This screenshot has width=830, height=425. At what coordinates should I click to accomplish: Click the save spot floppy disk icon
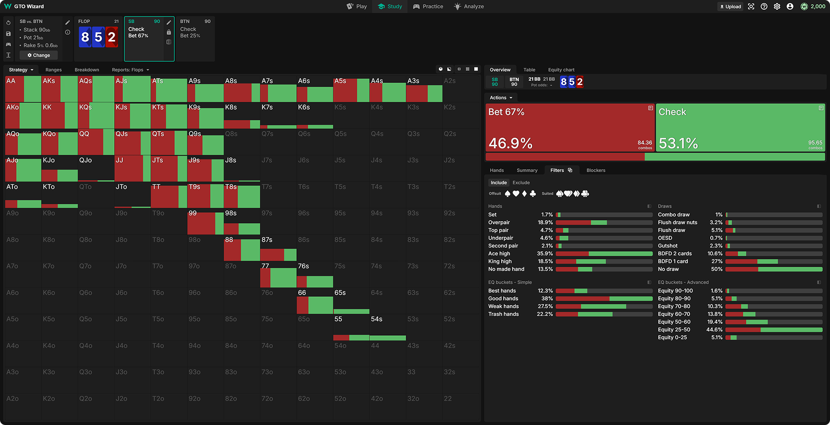(8, 34)
